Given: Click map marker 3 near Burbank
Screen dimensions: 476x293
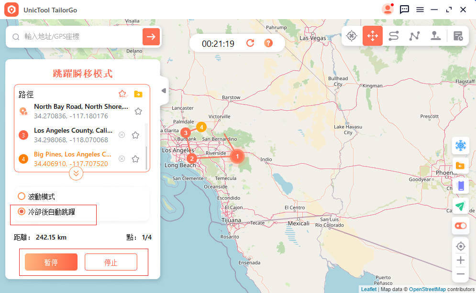Looking at the screenshot, I should click(x=186, y=133).
